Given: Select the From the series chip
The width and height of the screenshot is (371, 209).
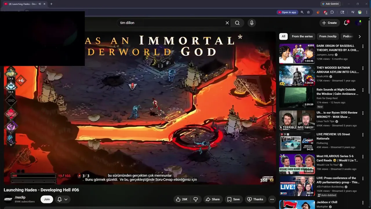Looking at the screenshot, I should click(x=302, y=36).
